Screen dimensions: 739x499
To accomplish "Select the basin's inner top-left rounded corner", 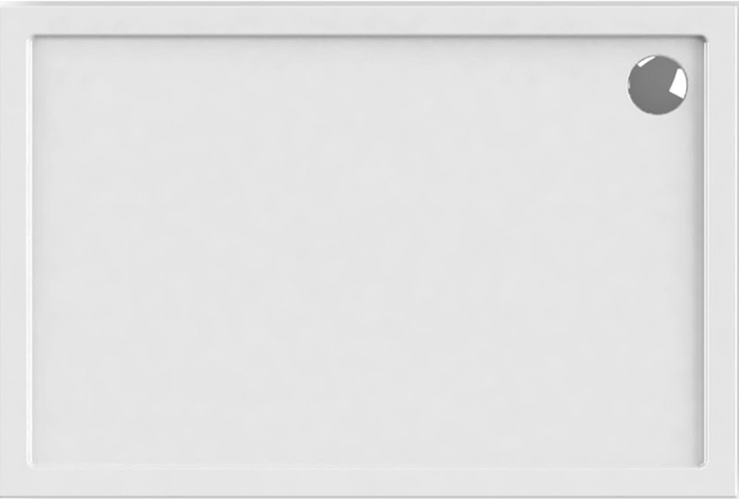I will point(32,40).
